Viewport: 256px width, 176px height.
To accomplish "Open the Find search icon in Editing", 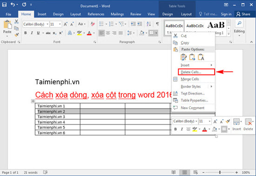I will click(239, 23).
